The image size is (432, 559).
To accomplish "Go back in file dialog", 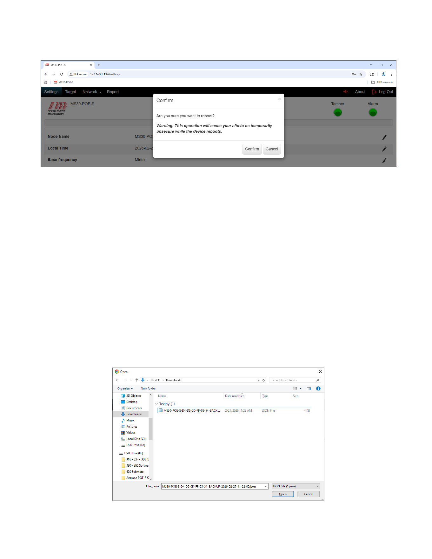I will pyautogui.click(x=118, y=380).
